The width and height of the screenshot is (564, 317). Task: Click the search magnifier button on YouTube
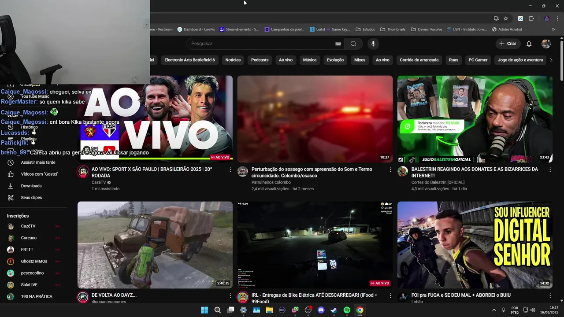tap(353, 44)
